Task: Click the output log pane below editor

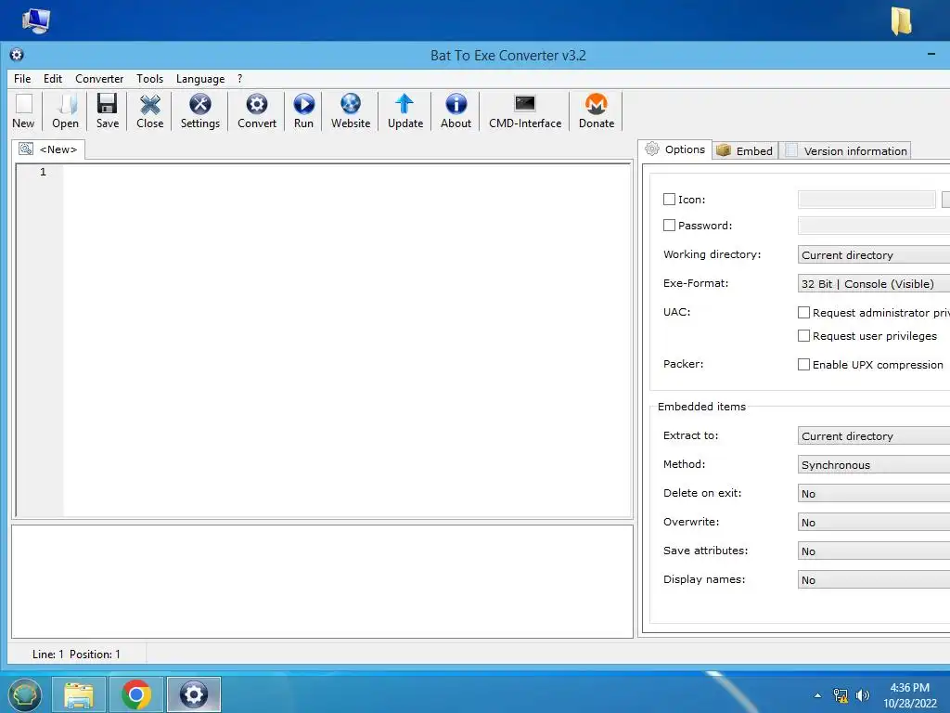Action: point(322,581)
